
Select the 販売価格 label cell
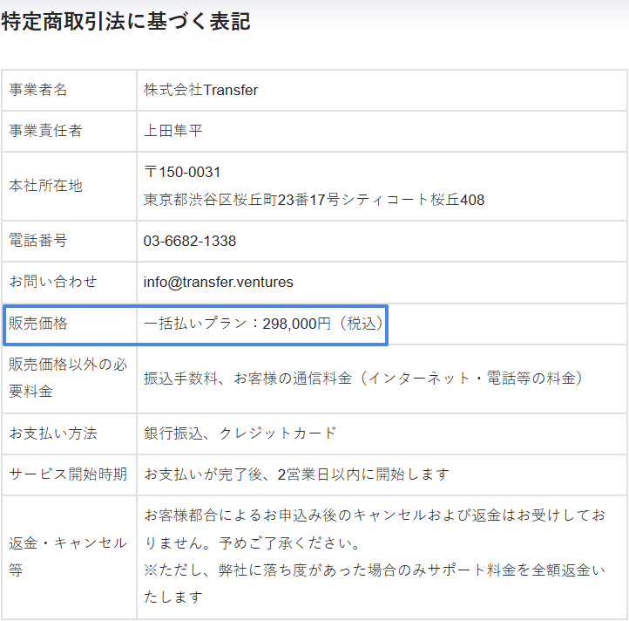tap(69, 324)
